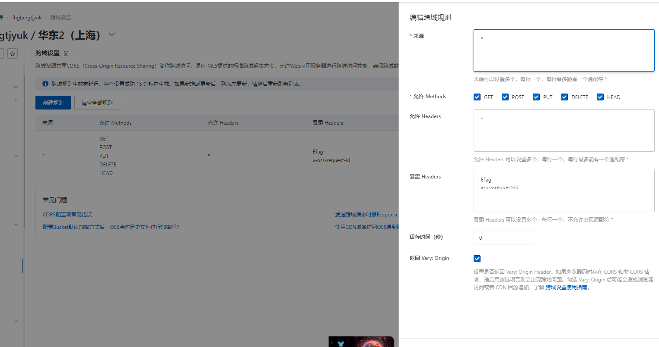Open the CORS配置项常见错误 FAQ link
Screen dimensions: 659x347
pyautogui.click(x=67, y=214)
